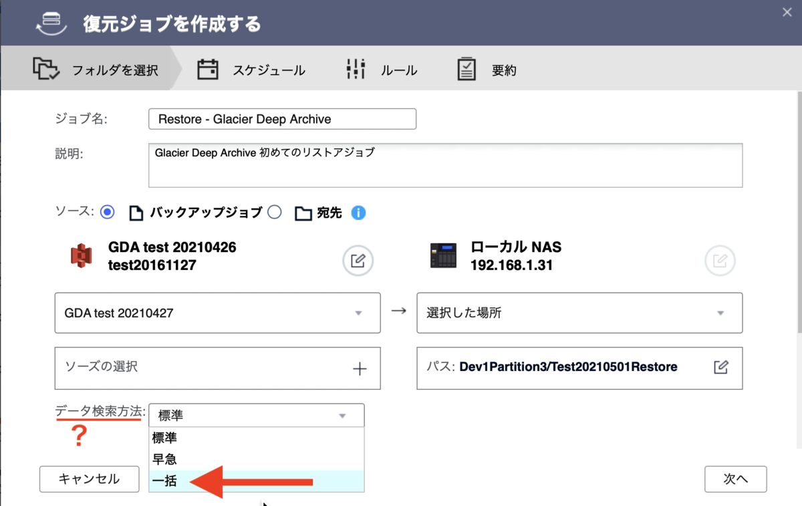The height and width of the screenshot is (506, 802).
Task: Click the データ検索方法 label
Action: pos(100,411)
